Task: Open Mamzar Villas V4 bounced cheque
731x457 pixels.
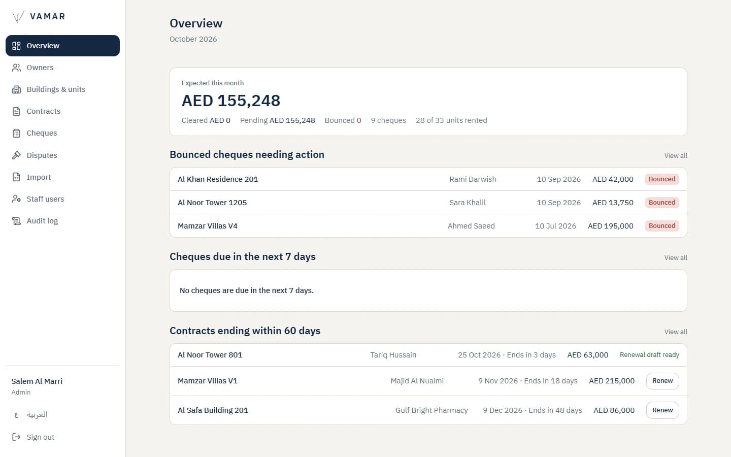Action: point(428,226)
